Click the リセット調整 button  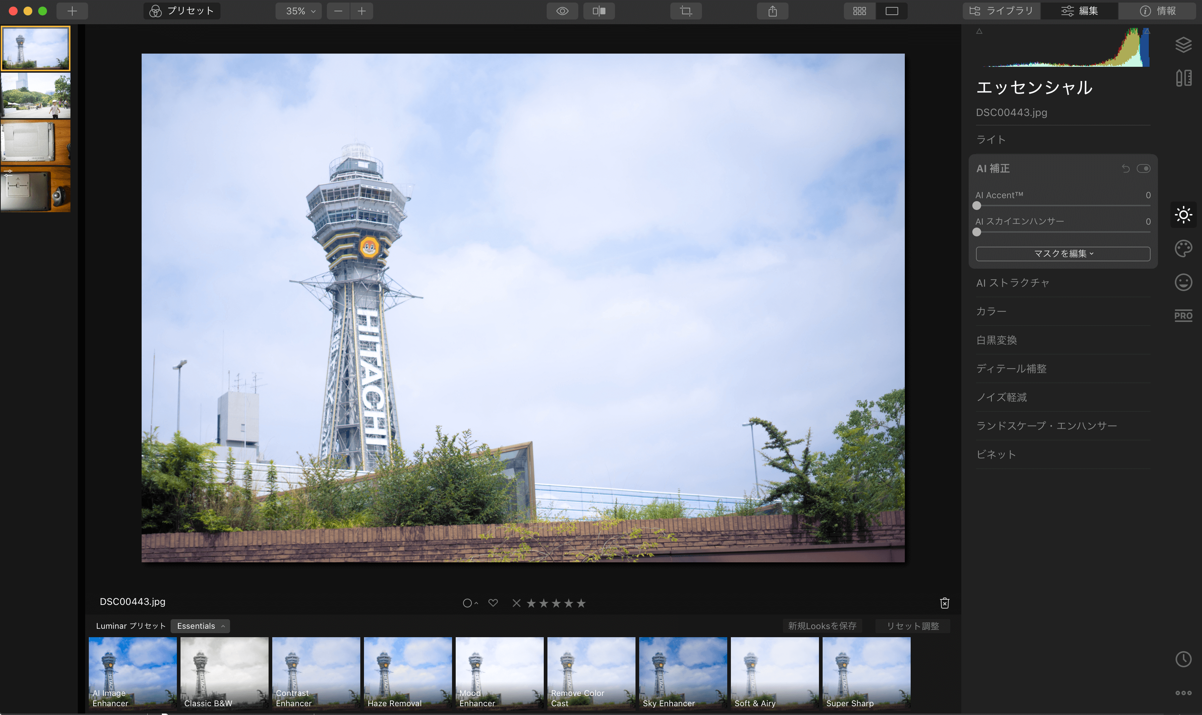tap(913, 626)
